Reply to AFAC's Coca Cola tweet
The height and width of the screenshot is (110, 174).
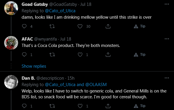click(x=24, y=55)
